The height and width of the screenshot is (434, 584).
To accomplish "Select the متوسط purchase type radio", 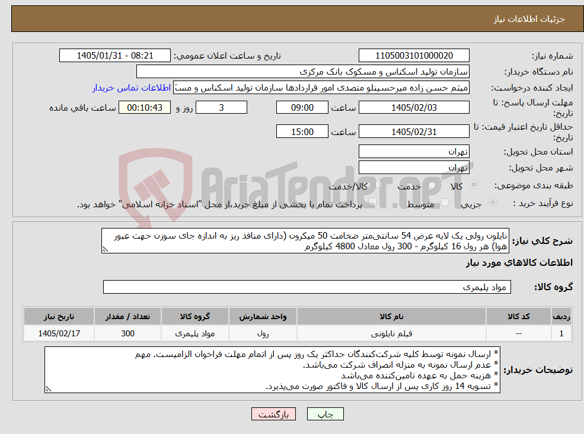I will [445, 202].
